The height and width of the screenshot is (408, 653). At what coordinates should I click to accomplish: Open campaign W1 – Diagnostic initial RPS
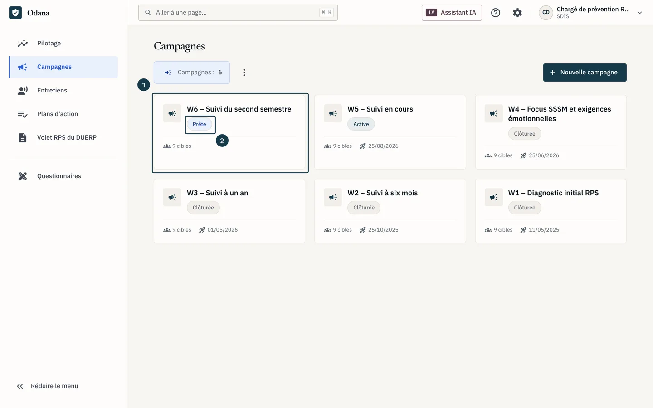(x=551, y=211)
